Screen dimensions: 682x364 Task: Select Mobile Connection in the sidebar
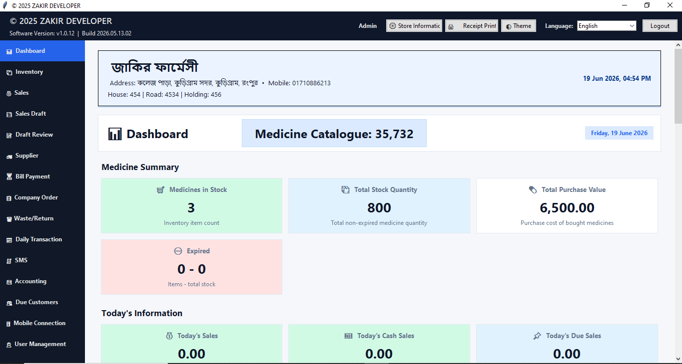click(42, 323)
